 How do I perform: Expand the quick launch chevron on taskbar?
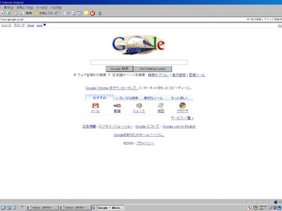click(22, 207)
